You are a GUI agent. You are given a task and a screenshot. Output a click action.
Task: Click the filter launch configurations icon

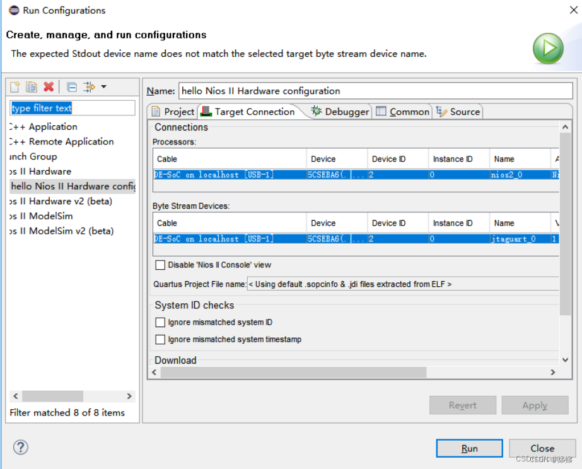tap(89, 87)
